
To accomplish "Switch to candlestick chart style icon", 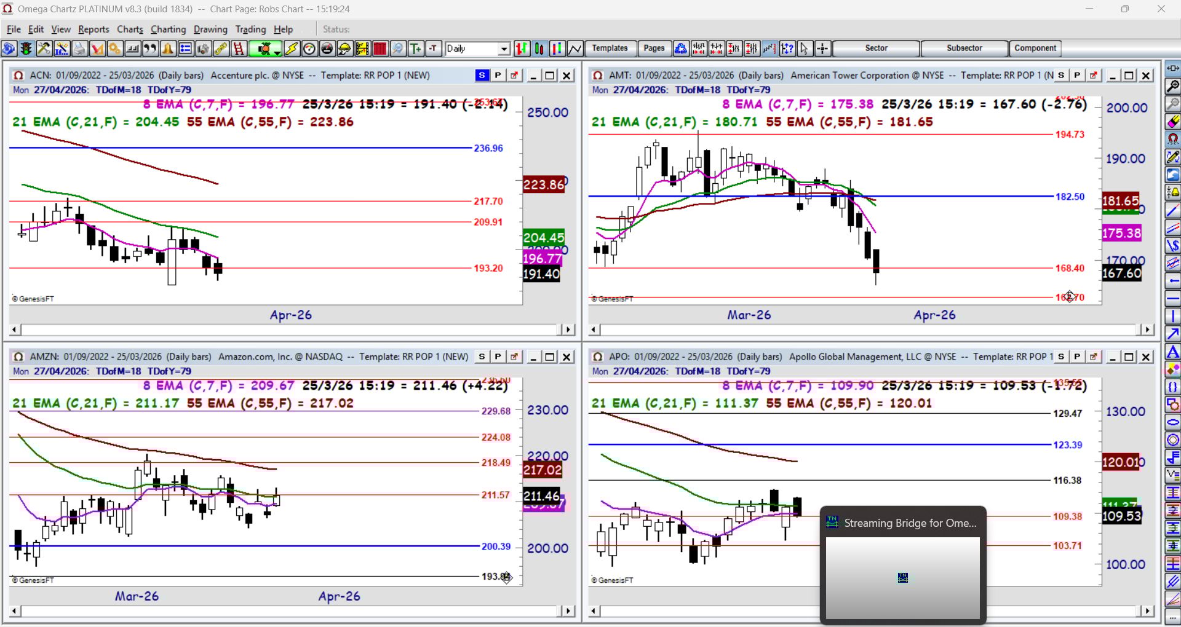I will coord(539,49).
